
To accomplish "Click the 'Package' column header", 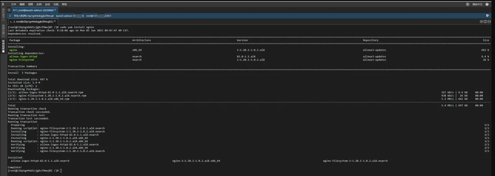I will click(x=15, y=40).
